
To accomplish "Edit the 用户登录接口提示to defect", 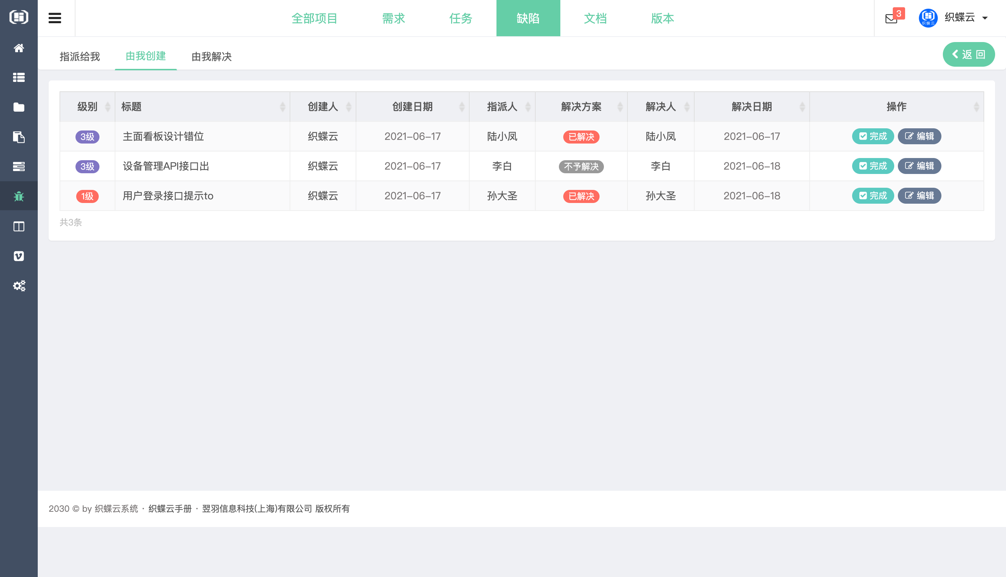I will tap(919, 196).
